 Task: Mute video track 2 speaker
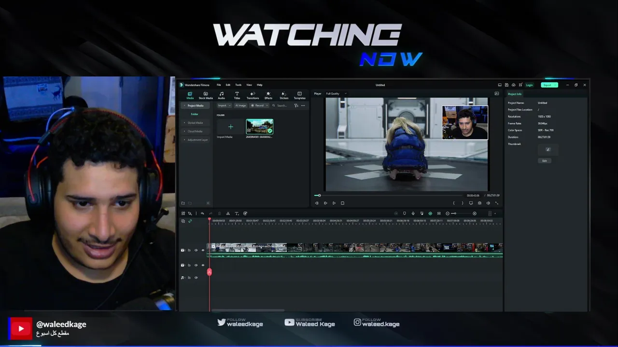196,250
